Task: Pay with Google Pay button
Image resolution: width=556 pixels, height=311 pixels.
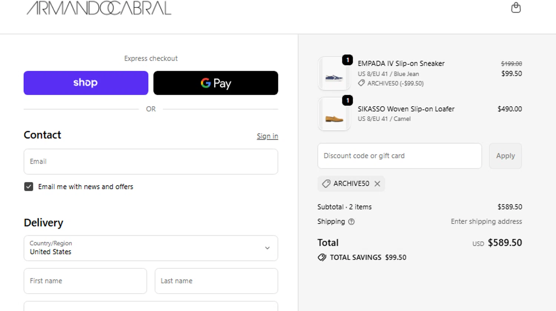Action: click(x=216, y=83)
